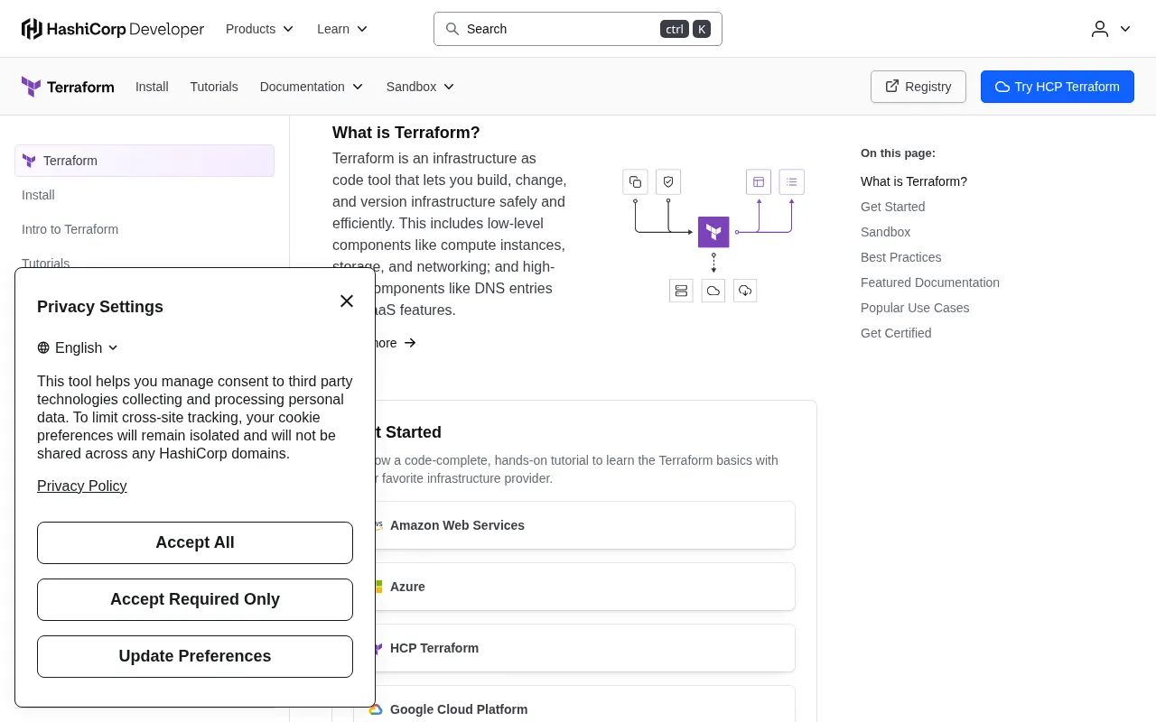Click the Terraform logo in the navbar
Image resolution: width=1156 pixels, height=722 pixels.
tap(68, 87)
